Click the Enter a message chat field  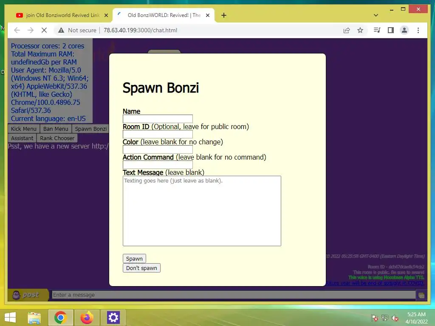click(234, 295)
